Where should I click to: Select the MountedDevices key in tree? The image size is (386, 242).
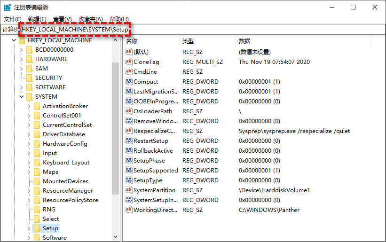click(65, 181)
